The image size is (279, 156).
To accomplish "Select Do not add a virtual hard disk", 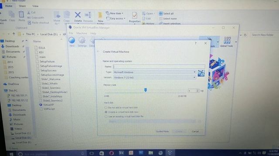I will click(106, 107).
